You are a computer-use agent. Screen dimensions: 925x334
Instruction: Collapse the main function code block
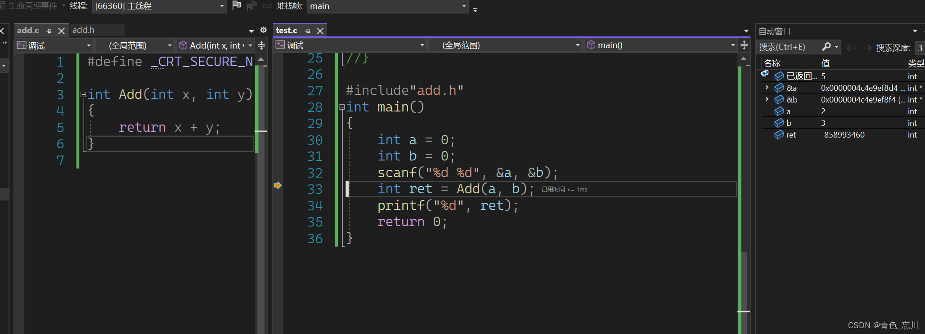pyautogui.click(x=342, y=107)
